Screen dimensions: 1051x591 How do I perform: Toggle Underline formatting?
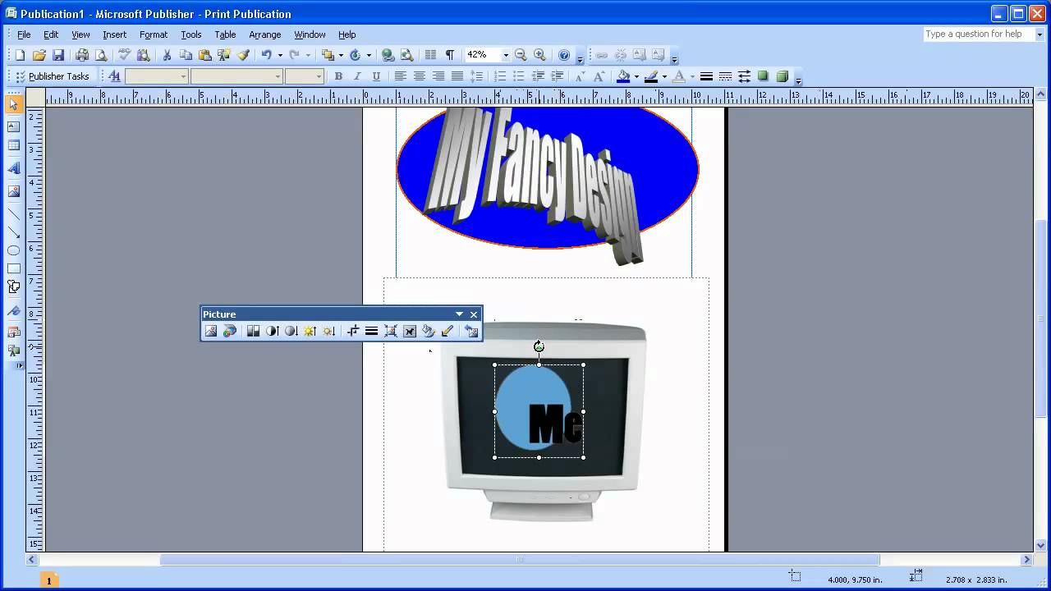tap(376, 76)
